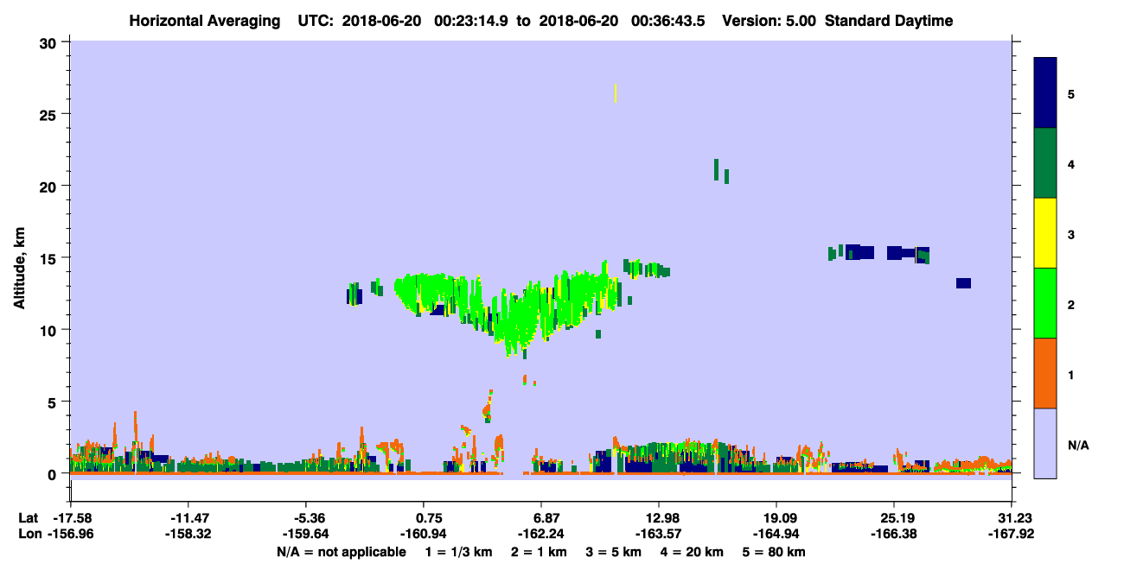Click the longitude value -162.24

(x=541, y=534)
